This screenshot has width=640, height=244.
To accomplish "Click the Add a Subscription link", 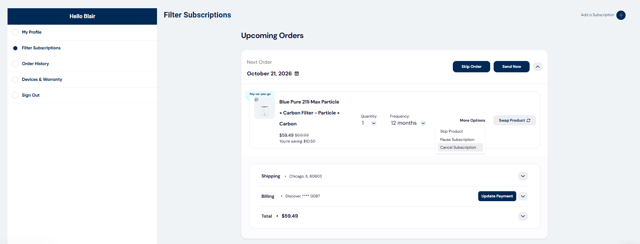I will pyautogui.click(x=597, y=15).
